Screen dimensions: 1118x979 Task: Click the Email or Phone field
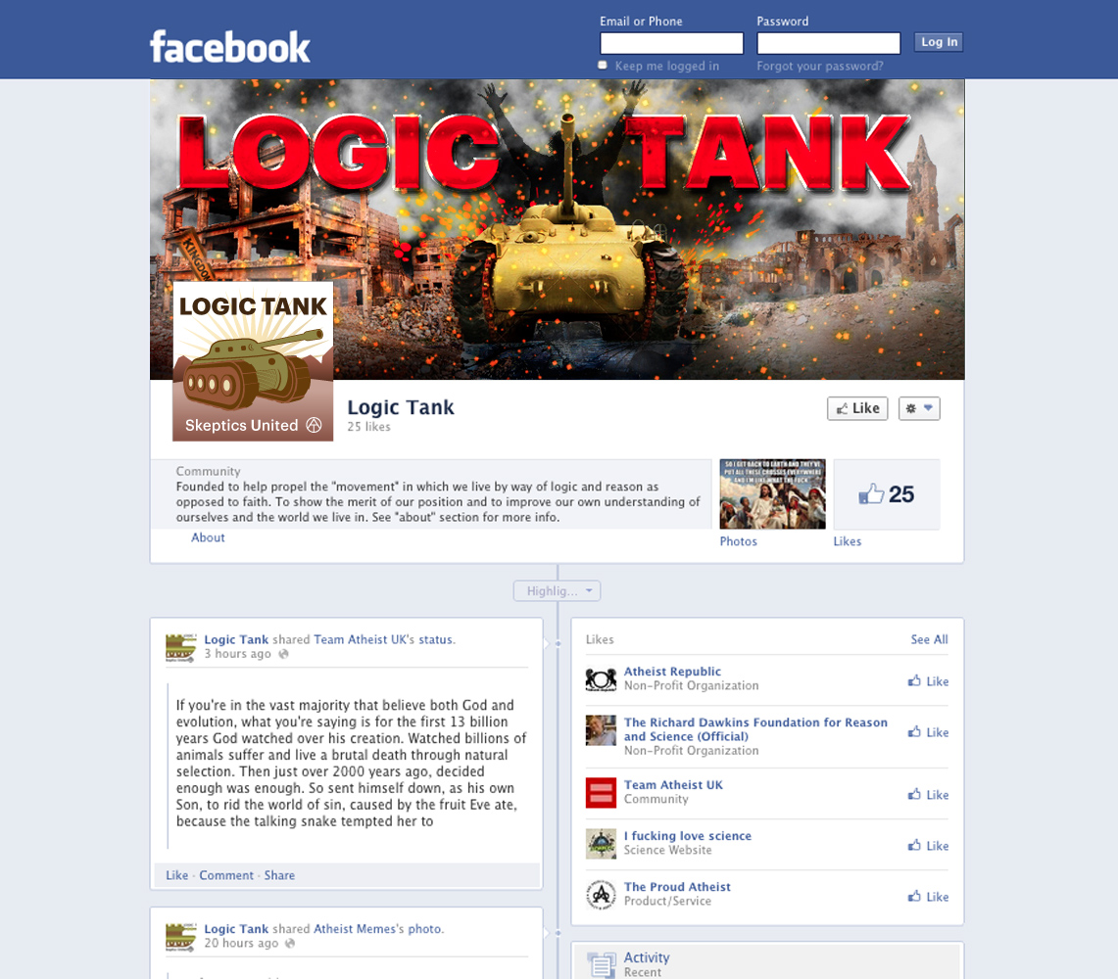pos(671,43)
